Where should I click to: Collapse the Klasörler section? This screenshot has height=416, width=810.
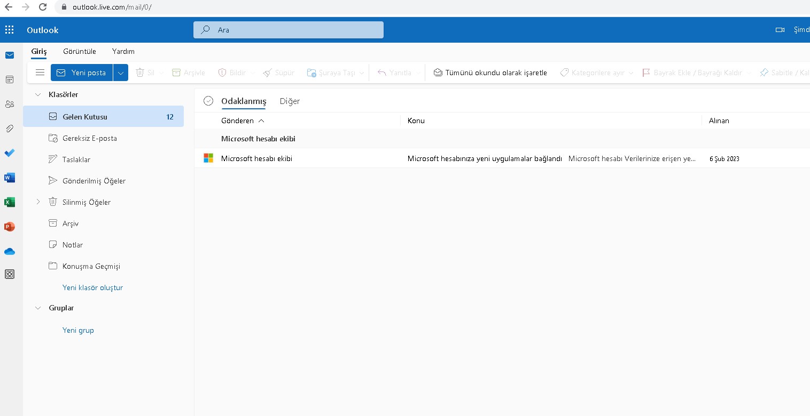pos(37,94)
